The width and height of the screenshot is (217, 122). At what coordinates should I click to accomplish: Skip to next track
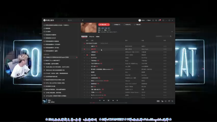pyautogui.click(x=113, y=101)
